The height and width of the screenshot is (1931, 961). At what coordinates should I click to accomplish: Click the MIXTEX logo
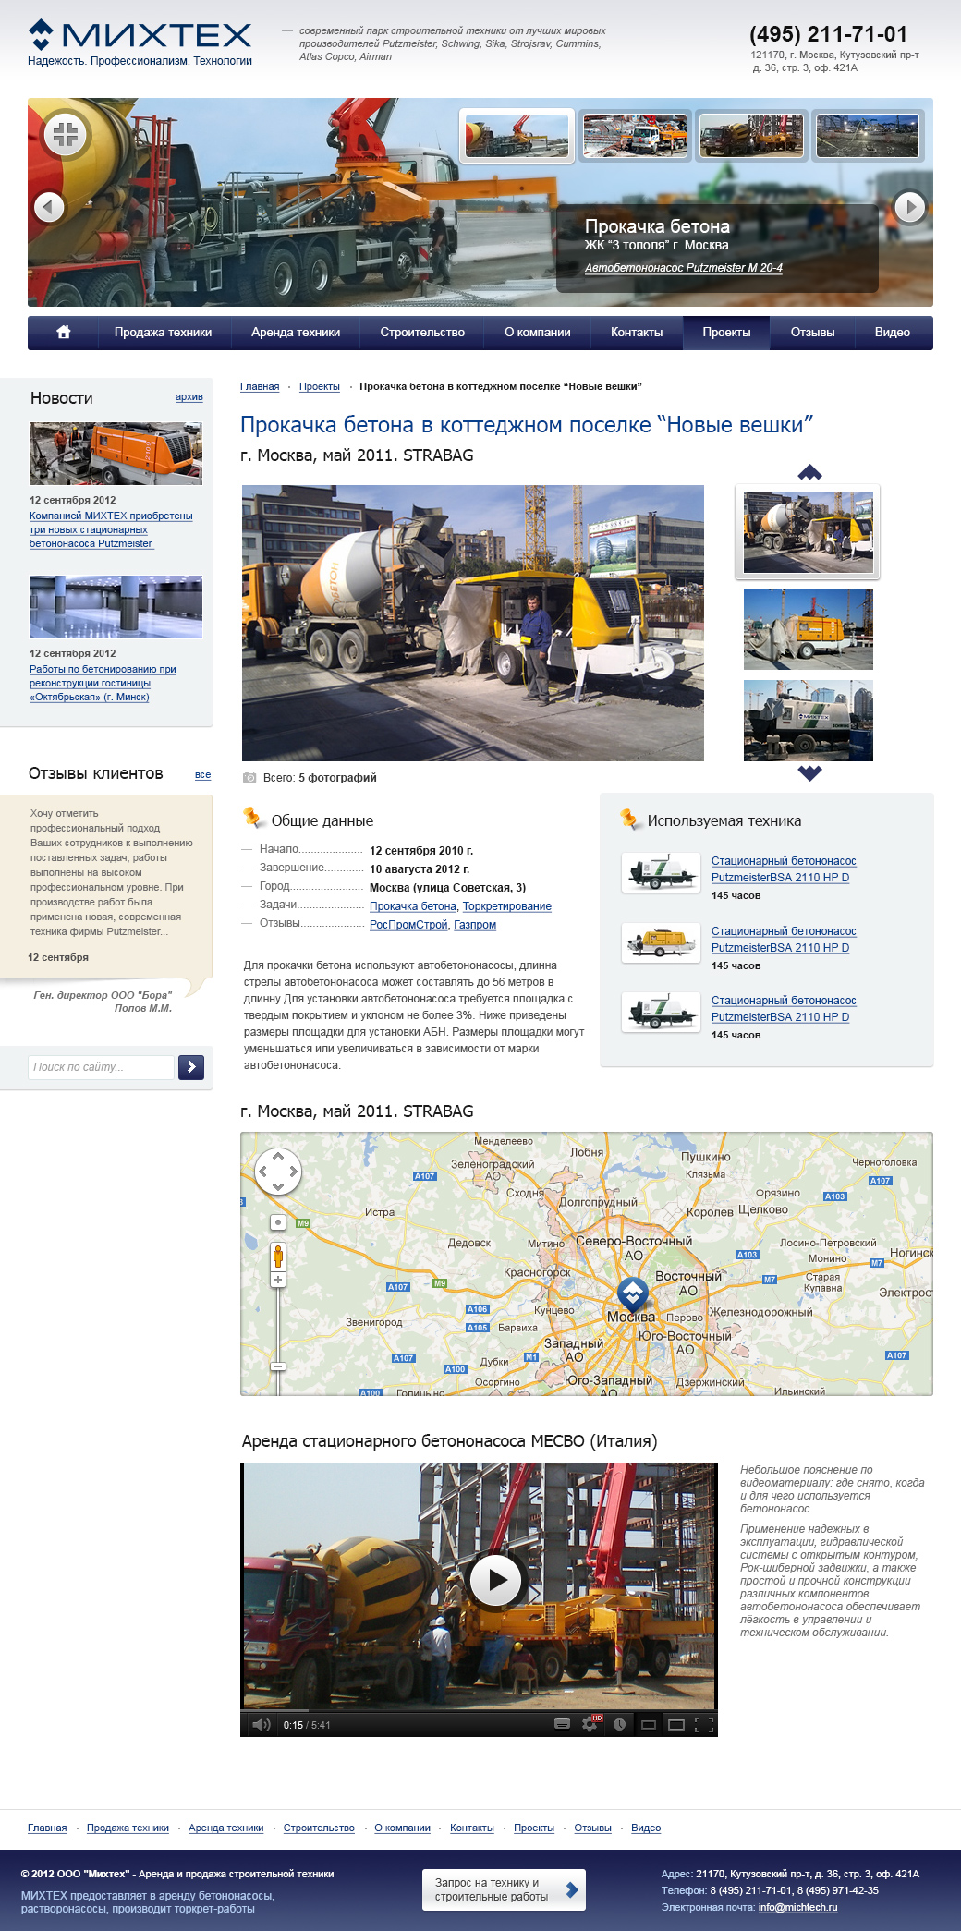[140, 35]
